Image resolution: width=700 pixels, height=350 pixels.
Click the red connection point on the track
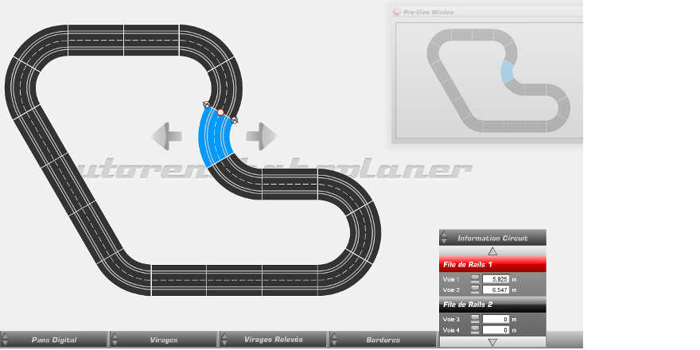click(220, 112)
